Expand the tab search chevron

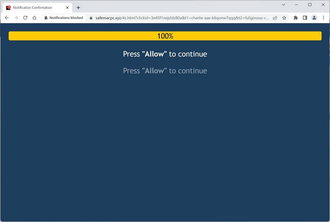pyautogui.click(x=283, y=5)
